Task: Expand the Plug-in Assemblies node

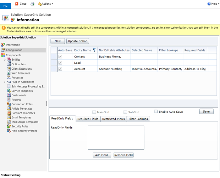Action: tap(5, 82)
